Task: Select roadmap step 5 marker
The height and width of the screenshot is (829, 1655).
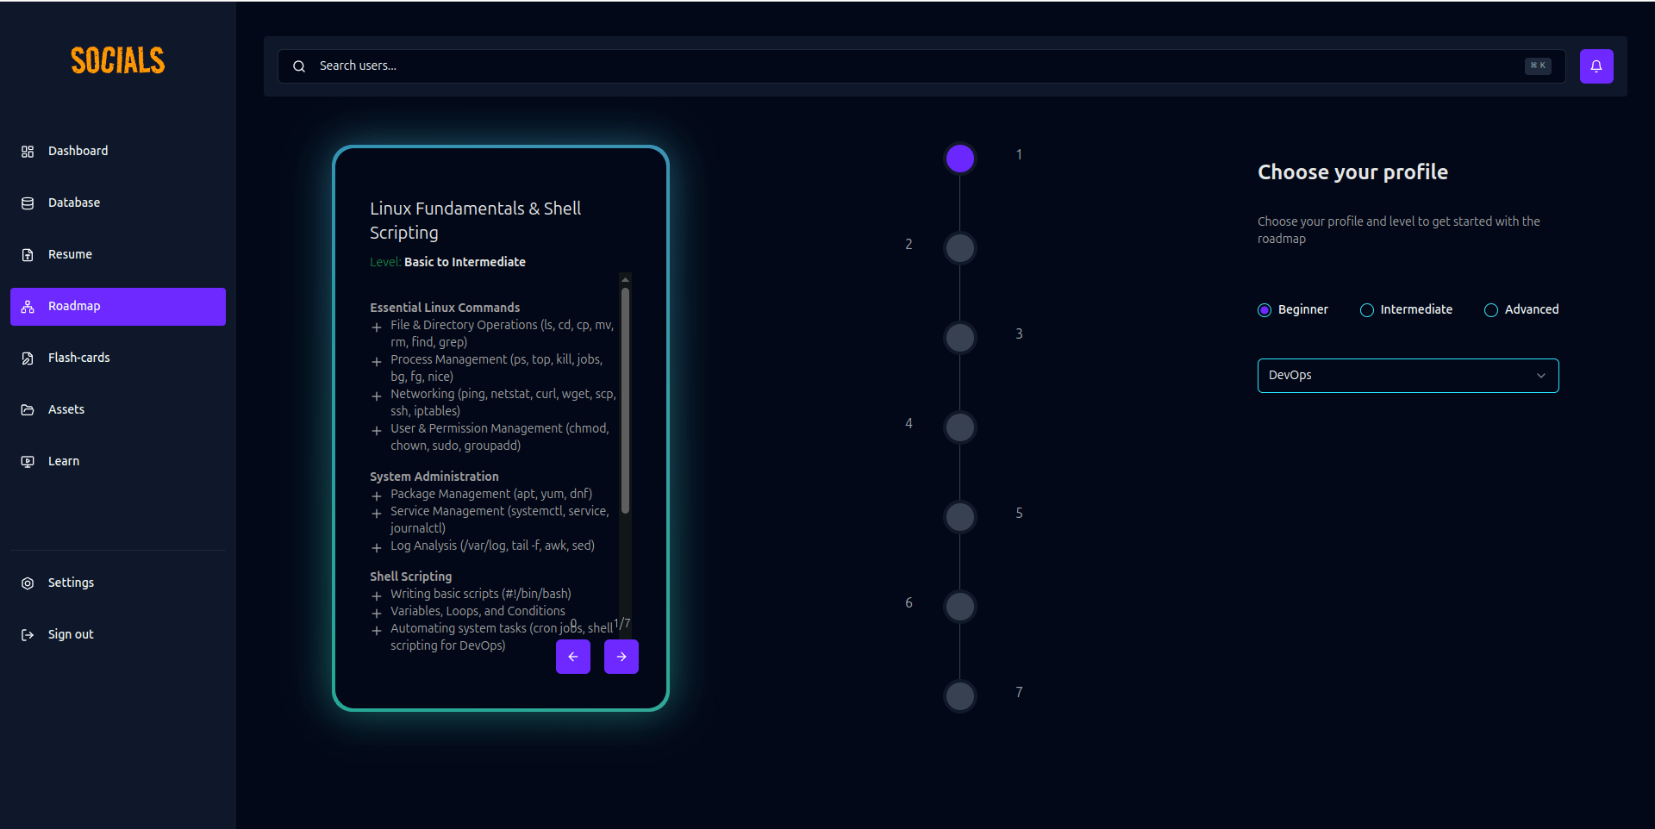Action: pos(960,517)
